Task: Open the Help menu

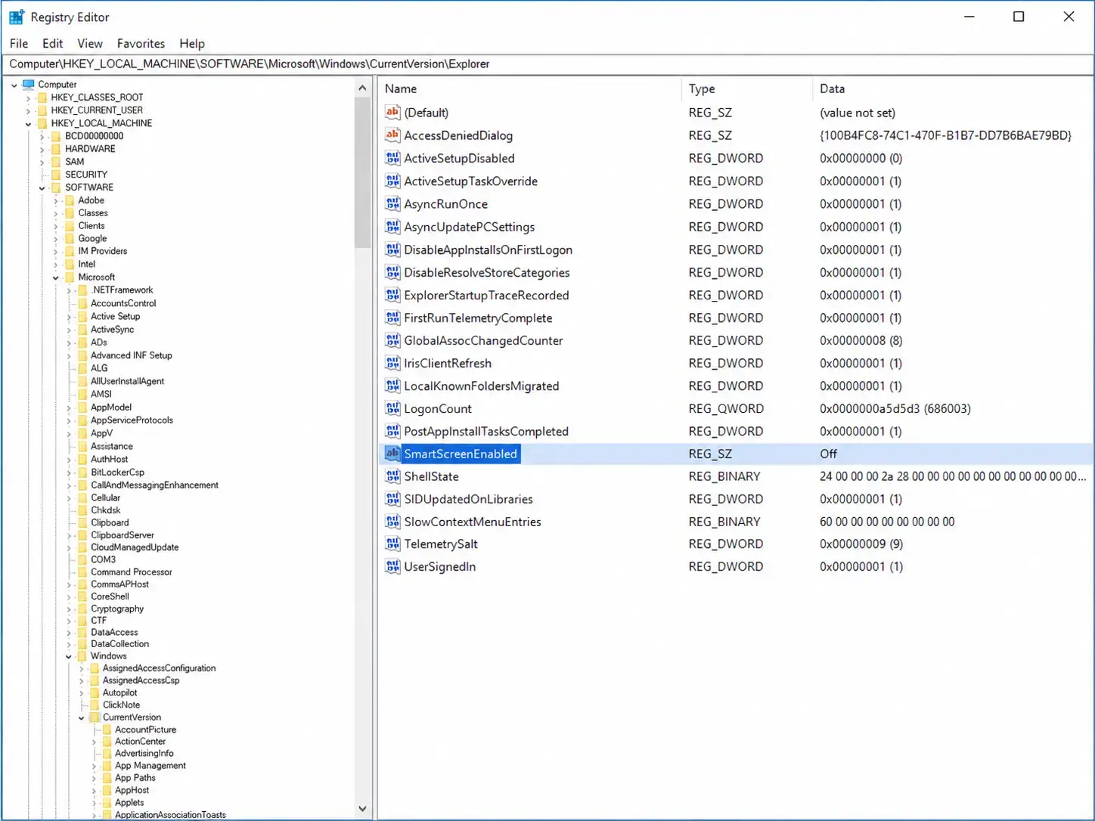Action: (192, 44)
